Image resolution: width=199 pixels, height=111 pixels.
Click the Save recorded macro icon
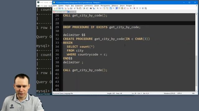[x=146, y=8]
